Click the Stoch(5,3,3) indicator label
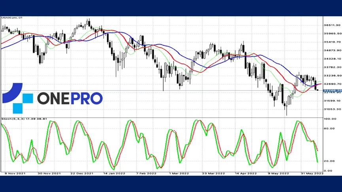The image size is (342, 192). coord(24,119)
